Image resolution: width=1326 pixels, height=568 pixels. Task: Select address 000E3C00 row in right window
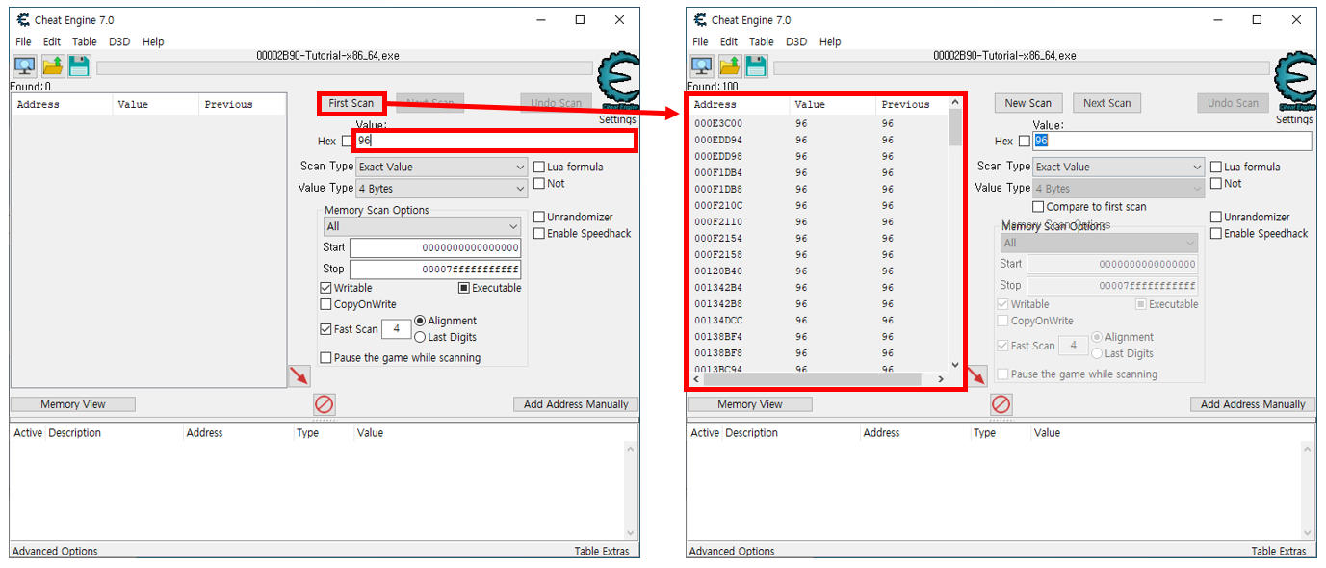tap(819, 123)
